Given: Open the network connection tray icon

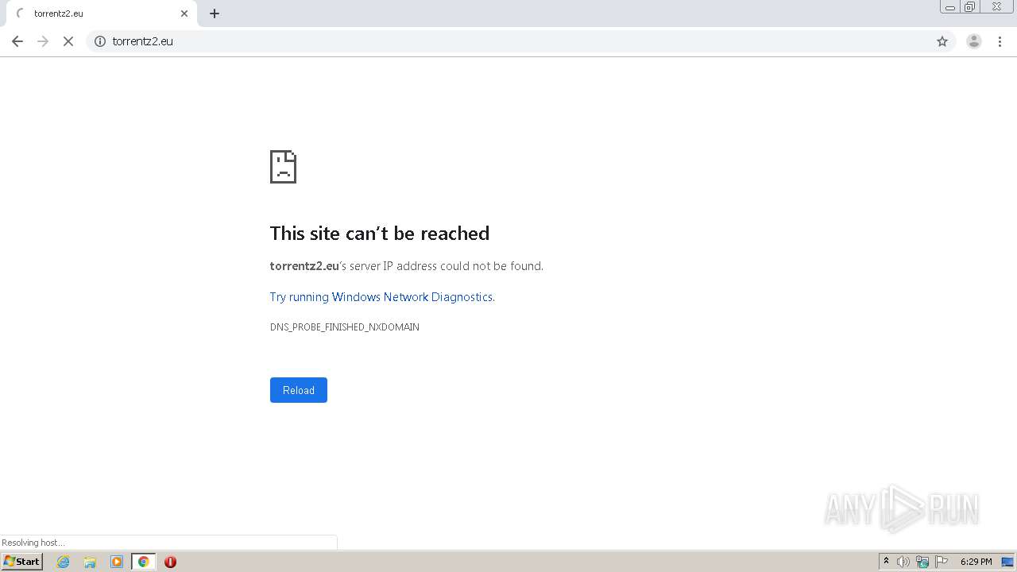Looking at the screenshot, I should 922,562.
